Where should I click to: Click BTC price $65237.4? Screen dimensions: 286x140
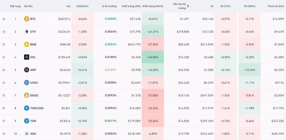[x=64, y=19]
